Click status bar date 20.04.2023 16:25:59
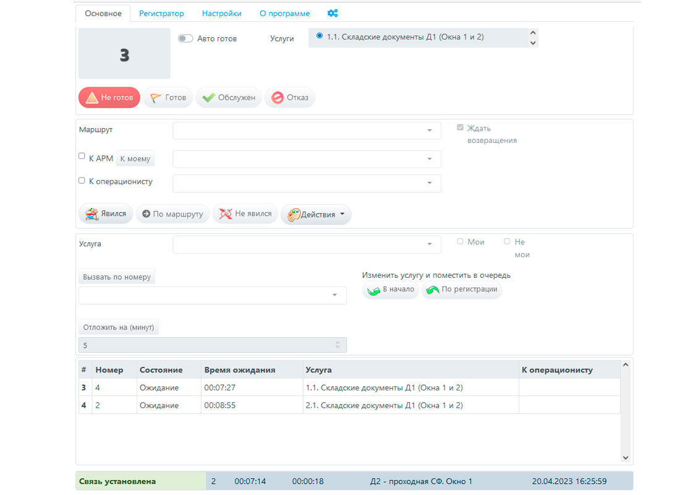Viewport: 680px width, 495px height. pos(569,481)
